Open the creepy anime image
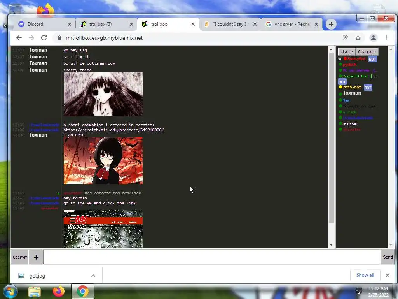This screenshot has height=299, width=398. point(103,94)
